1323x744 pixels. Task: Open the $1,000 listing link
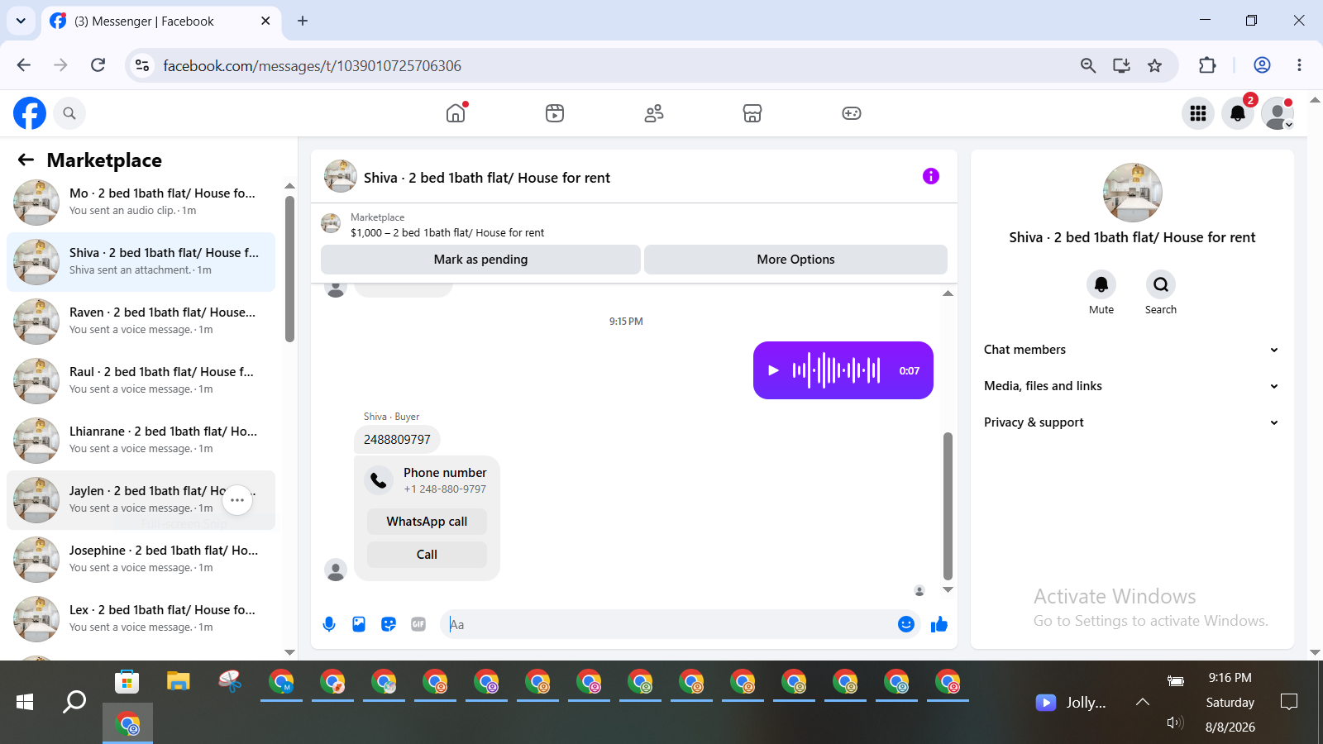447,232
